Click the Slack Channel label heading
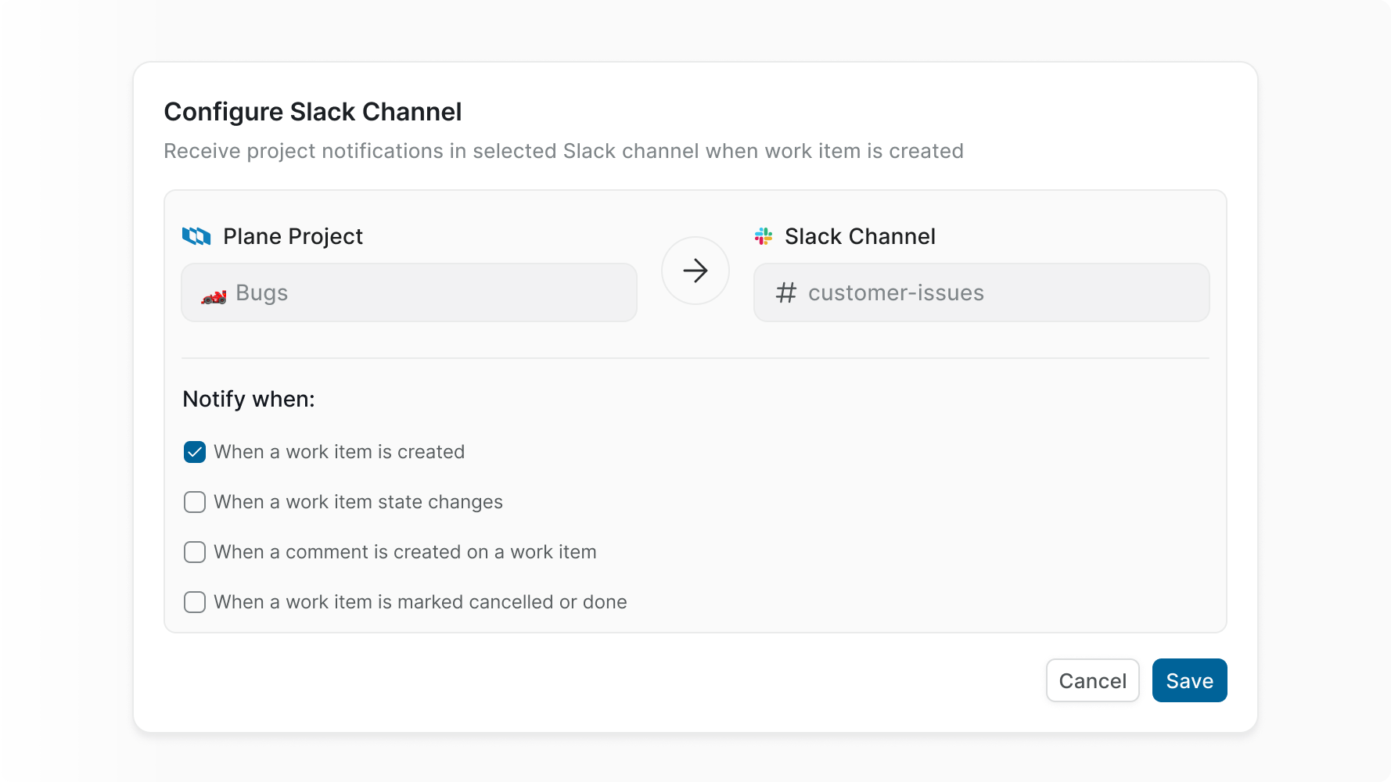1391x782 pixels. tap(861, 235)
